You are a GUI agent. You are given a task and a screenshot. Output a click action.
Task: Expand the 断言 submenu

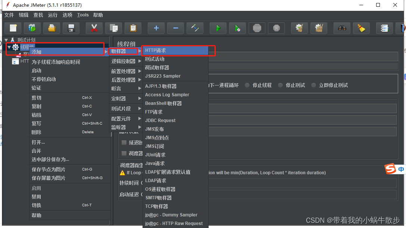point(126,88)
